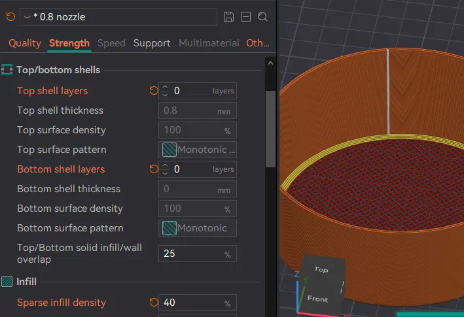Click the Top/bottom shells section icon
The height and width of the screenshot is (317, 464).
click(7, 70)
